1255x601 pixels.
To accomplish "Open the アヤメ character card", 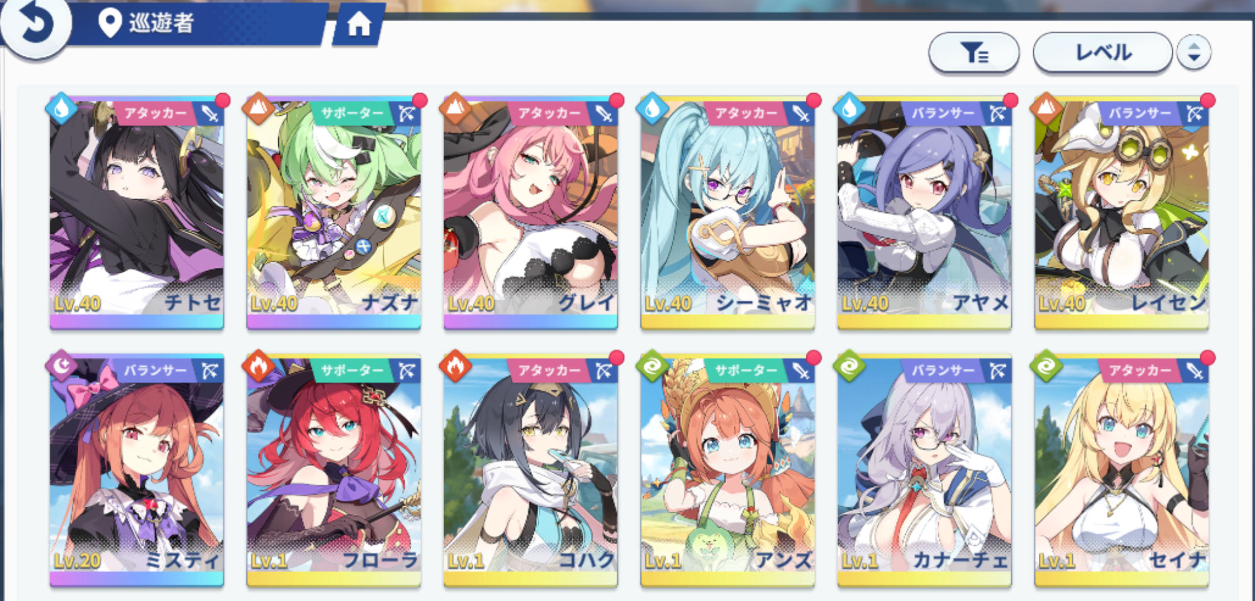I will point(924,213).
